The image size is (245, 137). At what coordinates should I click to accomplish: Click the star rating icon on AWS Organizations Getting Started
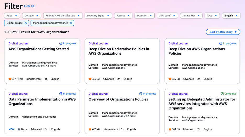point(10,79)
